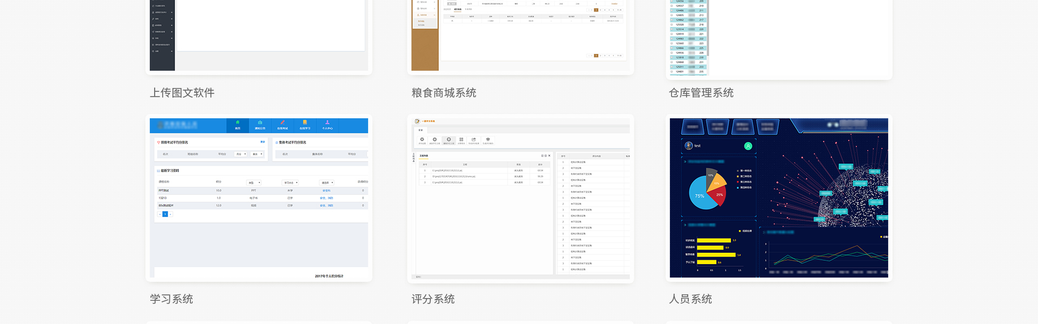1038x324 pixels.
Task: Open the 集体 dropdown beside 月份
Action: pos(257,154)
